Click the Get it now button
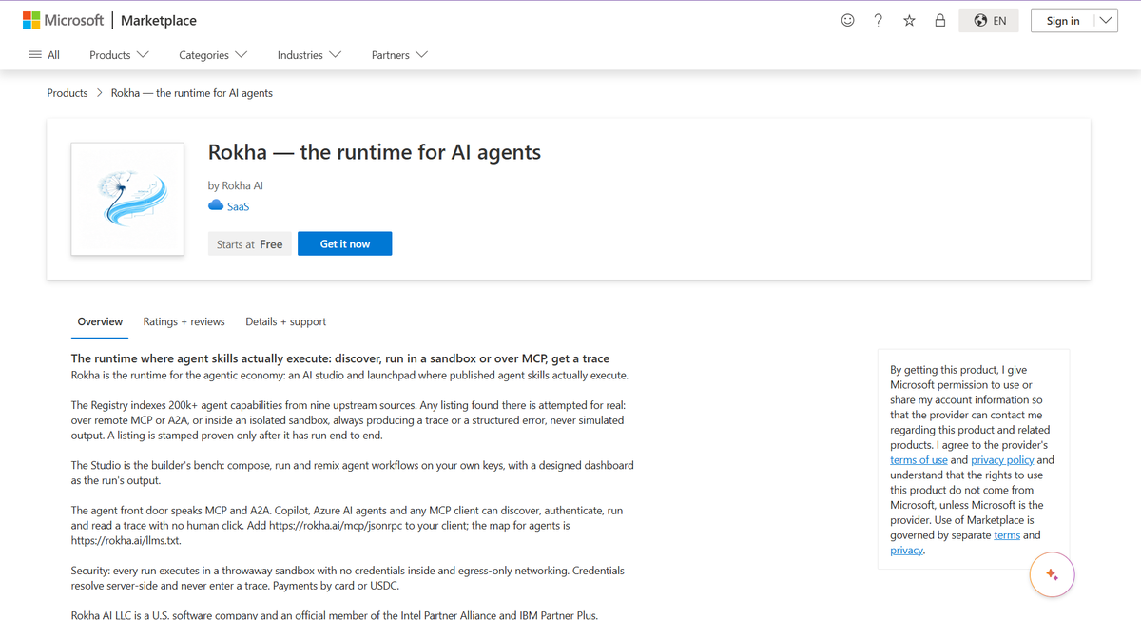The image size is (1141, 620). tap(345, 244)
